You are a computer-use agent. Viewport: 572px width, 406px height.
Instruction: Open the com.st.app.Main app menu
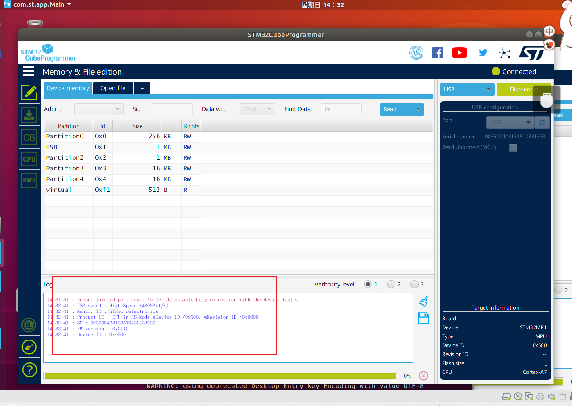[42, 4]
